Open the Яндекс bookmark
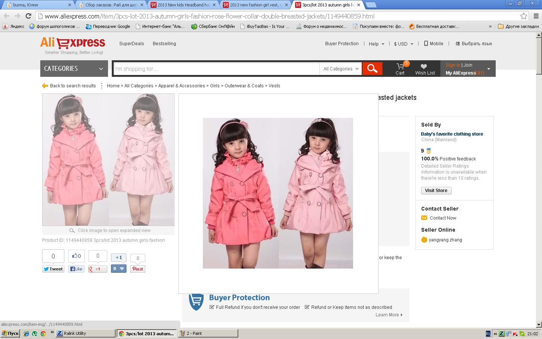Image resolution: width=542 pixels, height=339 pixels. click(x=14, y=26)
